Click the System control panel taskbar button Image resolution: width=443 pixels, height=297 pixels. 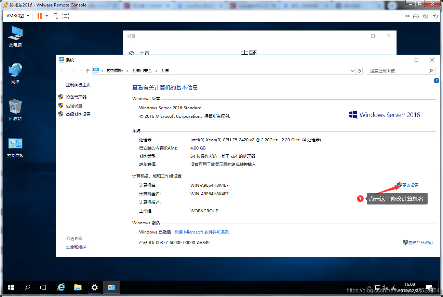(111, 287)
